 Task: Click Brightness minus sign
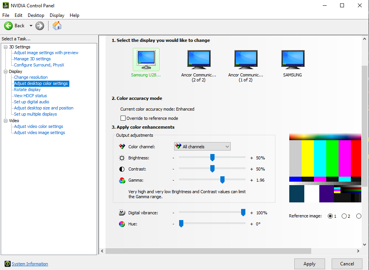pyautogui.click(x=173, y=158)
